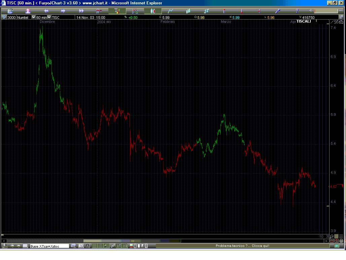This screenshot has width=346, height=260.
Task: Select the candlestick chart type icon
Action: click(153, 11)
